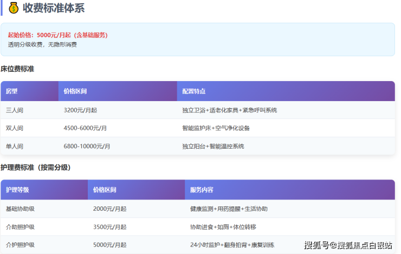Click the 床位费标准 section heading
This screenshot has width=401, height=254.
click(x=18, y=69)
